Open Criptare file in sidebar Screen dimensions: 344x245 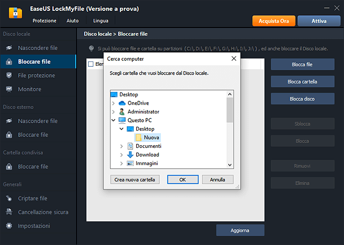38,198
